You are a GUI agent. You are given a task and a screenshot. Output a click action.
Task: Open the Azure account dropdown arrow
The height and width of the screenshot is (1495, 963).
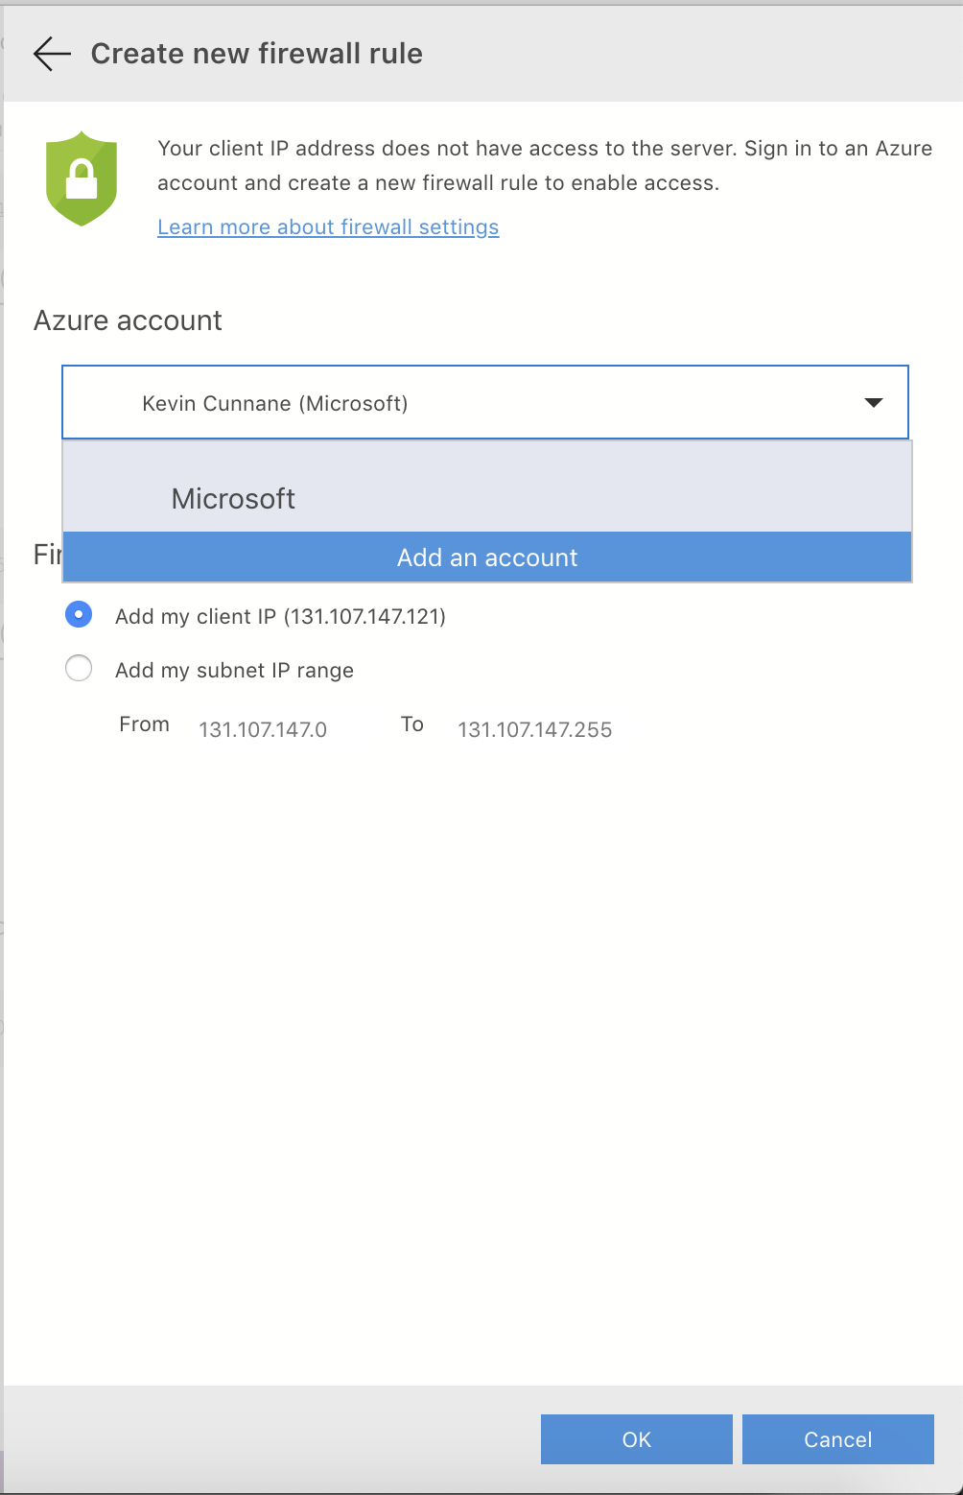tap(874, 403)
